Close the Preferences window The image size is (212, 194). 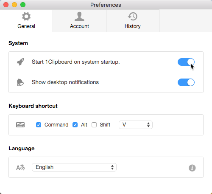point(6,5)
